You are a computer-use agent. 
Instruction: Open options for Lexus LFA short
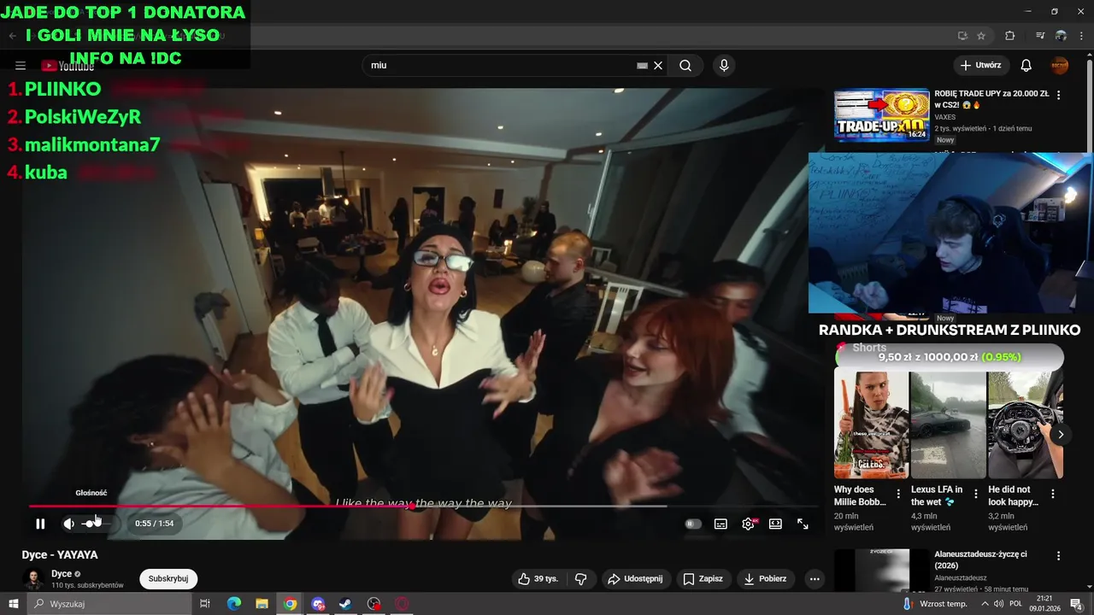[x=976, y=494]
